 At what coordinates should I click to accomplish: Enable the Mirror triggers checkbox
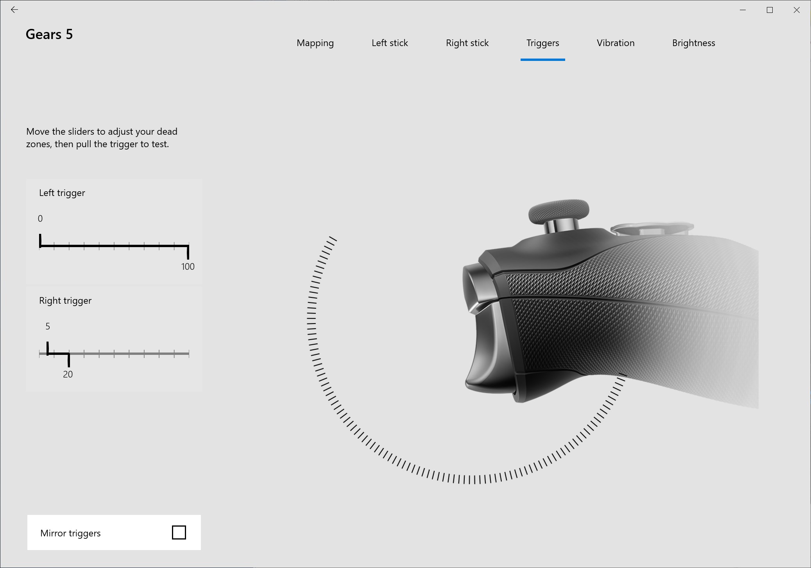(x=179, y=532)
